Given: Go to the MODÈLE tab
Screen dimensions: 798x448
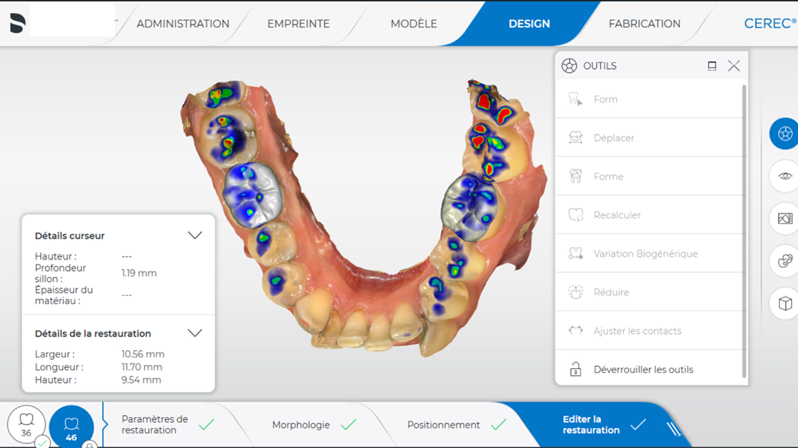Looking at the screenshot, I should pyautogui.click(x=413, y=24).
